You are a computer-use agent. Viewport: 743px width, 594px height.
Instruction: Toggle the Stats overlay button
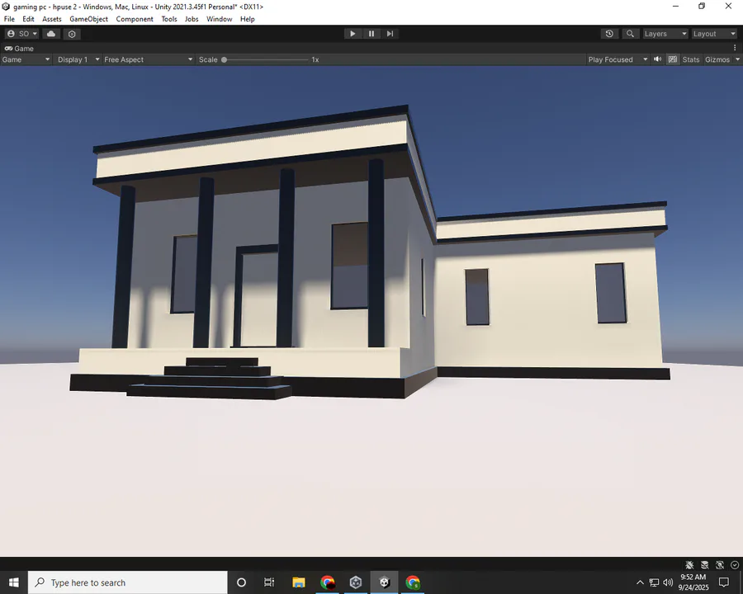pos(691,59)
